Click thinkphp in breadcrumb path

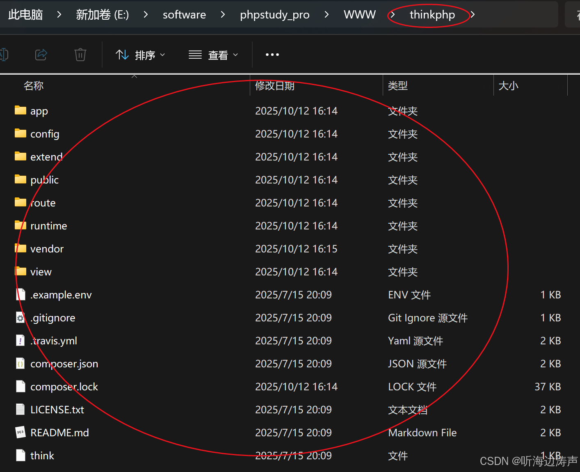click(432, 15)
